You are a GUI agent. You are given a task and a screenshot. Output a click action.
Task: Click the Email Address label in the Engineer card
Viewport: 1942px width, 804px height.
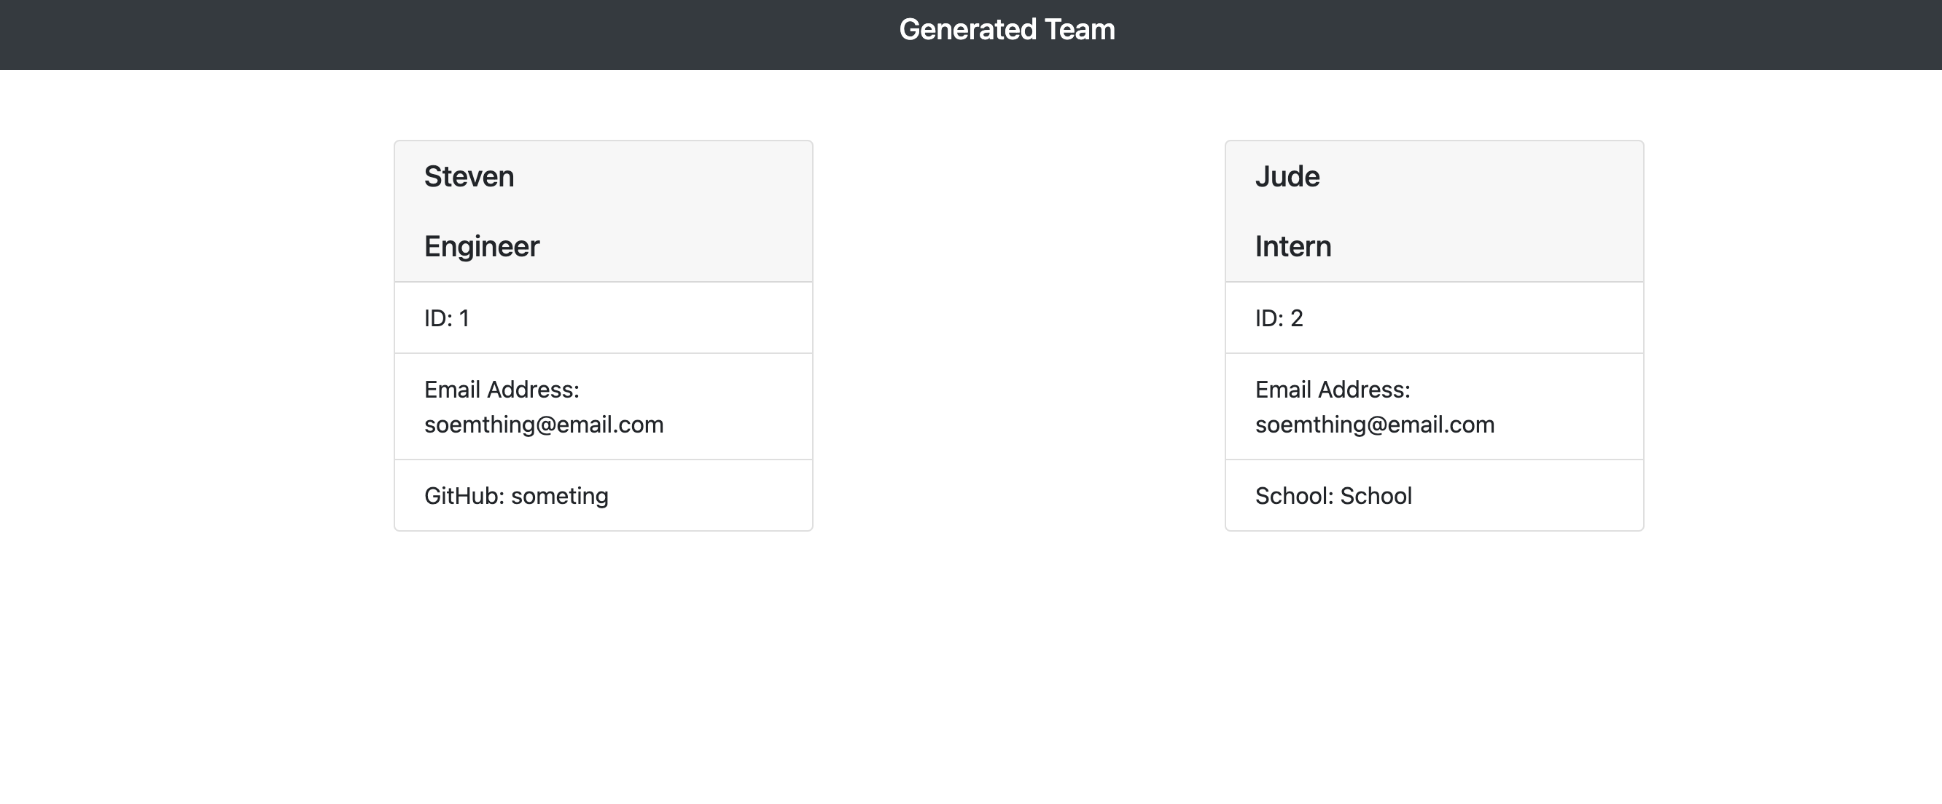(502, 390)
